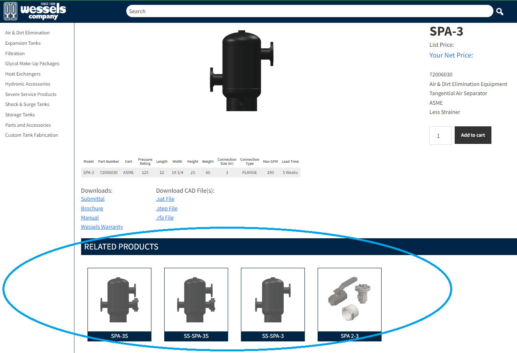Click the 5 Weeks lead time cell

[x=290, y=173]
